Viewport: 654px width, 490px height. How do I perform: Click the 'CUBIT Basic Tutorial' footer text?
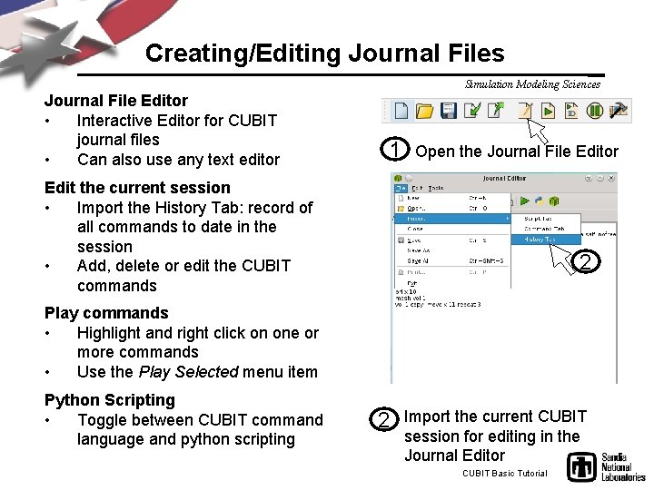point(505,474)
